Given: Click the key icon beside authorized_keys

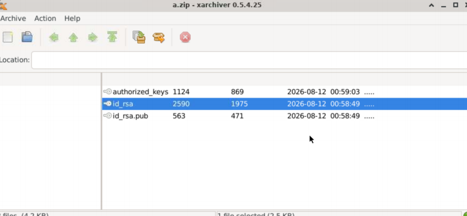Looking at the screenshot, I should click(107, 92).
